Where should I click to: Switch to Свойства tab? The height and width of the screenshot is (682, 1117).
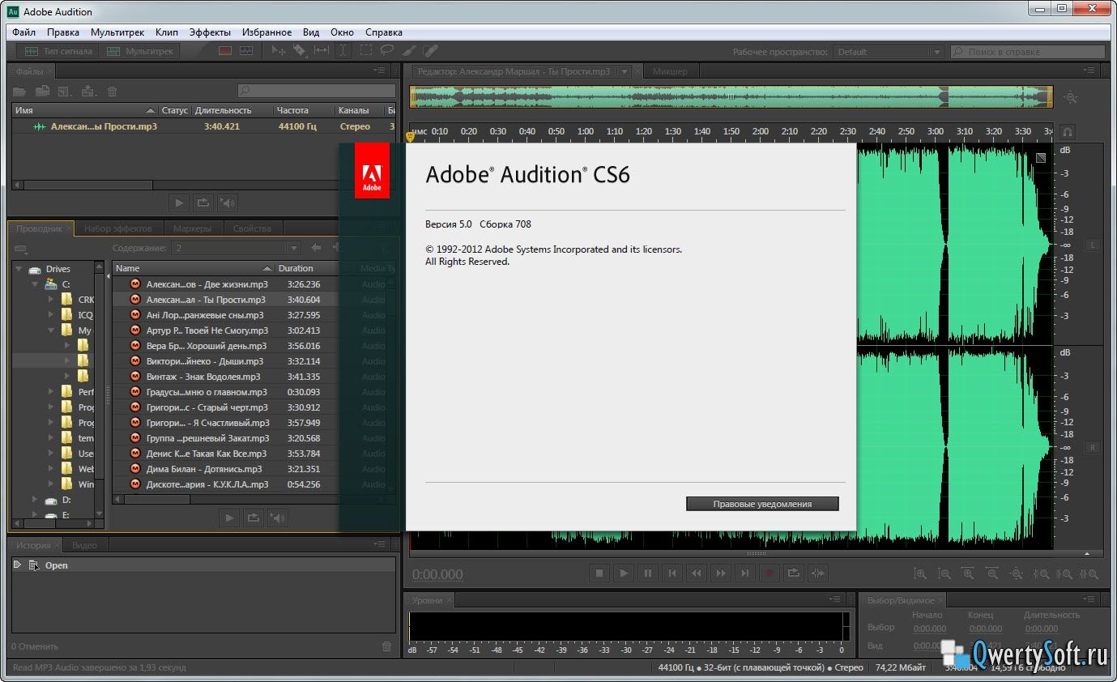click(252, 228)
